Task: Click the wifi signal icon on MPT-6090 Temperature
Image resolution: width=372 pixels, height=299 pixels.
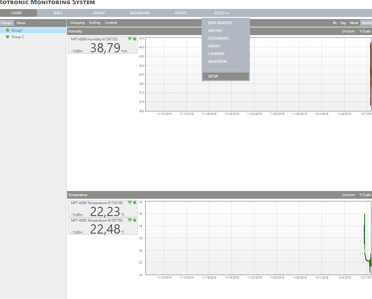Action: [x=130, y=220]
